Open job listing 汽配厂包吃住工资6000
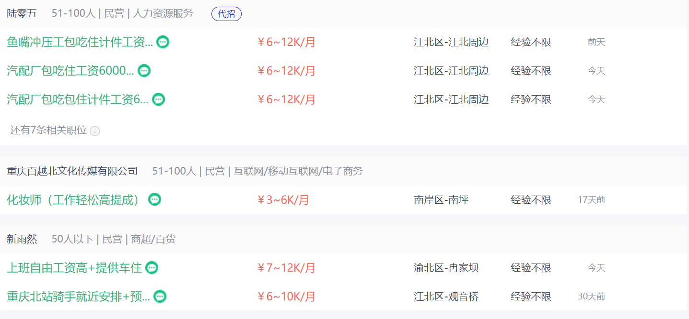 (70, 71)
